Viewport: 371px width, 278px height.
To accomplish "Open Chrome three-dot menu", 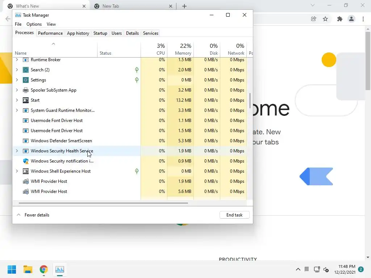I will tap(363, 19).
